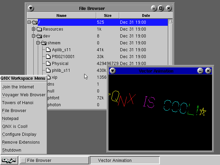Collapse the dev folder node
This screenshot has height=165, width=220.
pyautogui.click(x=33, y=36)
